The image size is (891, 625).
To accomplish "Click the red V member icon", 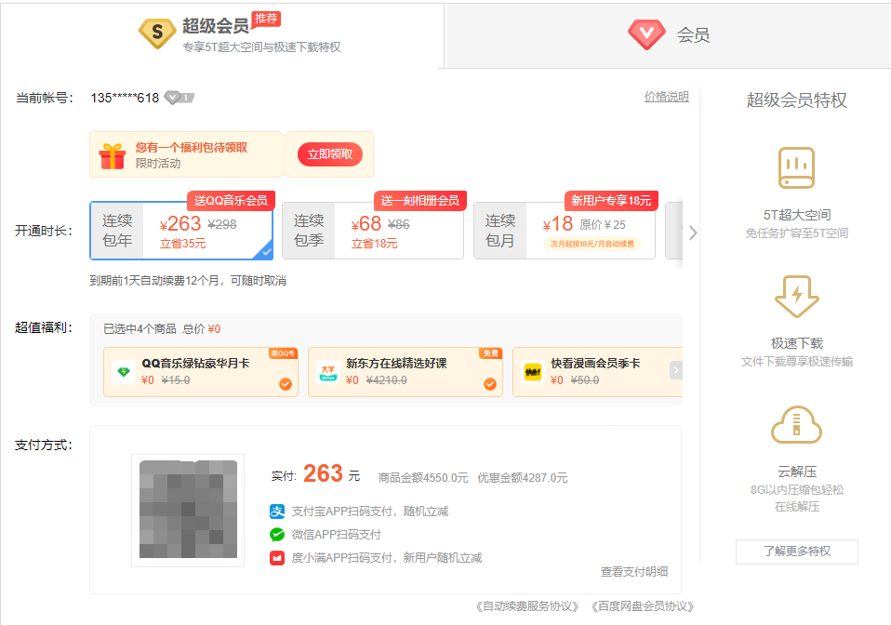I will point(646,34).
